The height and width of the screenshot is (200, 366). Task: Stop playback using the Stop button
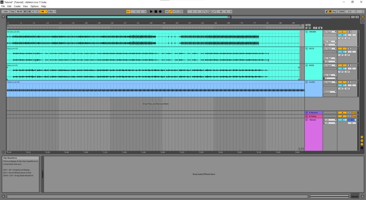click(x=156, y=11)
